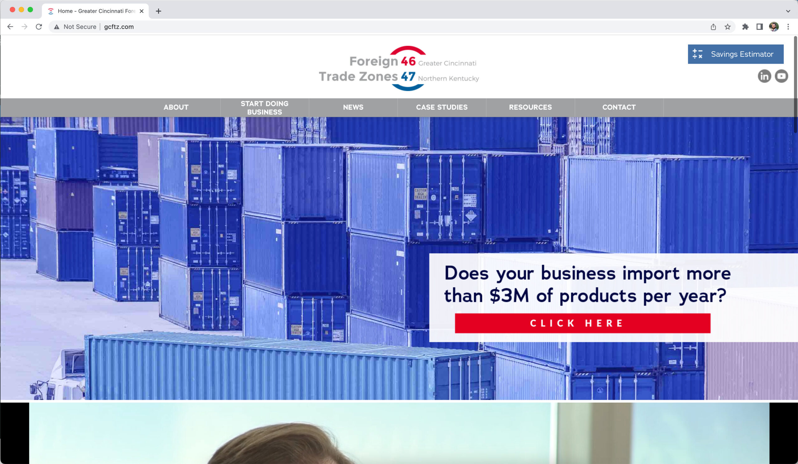Image resolution: width=798 pixels, height=464 pixels.
Task: Click the browser profile avatar icon
Action: point(773,26)
